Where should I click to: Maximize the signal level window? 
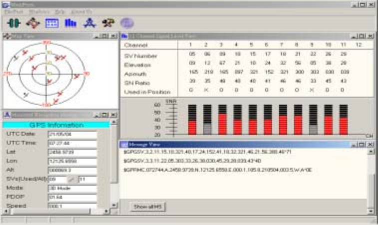click(362, 36)
